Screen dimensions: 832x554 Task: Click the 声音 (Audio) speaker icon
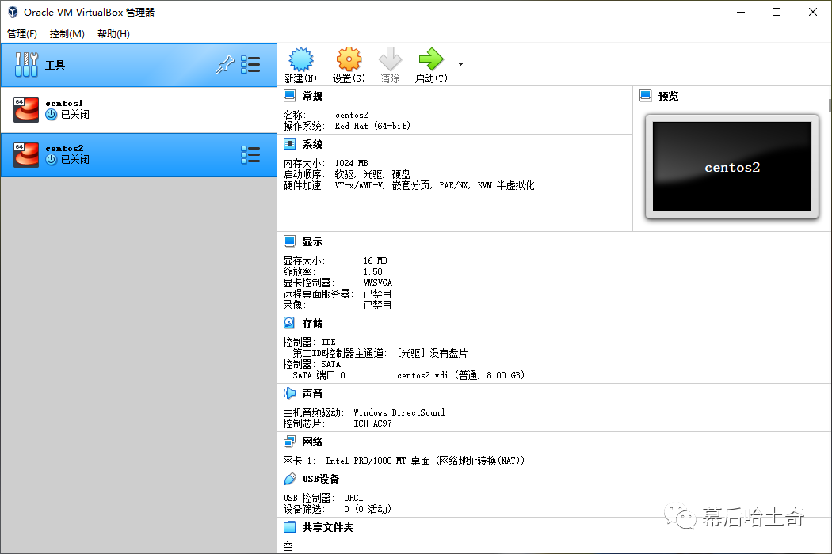pyautogui.click(x=290, y=393)
